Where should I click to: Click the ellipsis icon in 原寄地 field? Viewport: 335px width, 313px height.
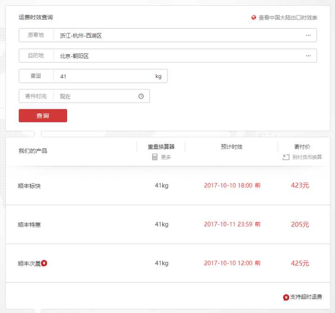point(308,35)
